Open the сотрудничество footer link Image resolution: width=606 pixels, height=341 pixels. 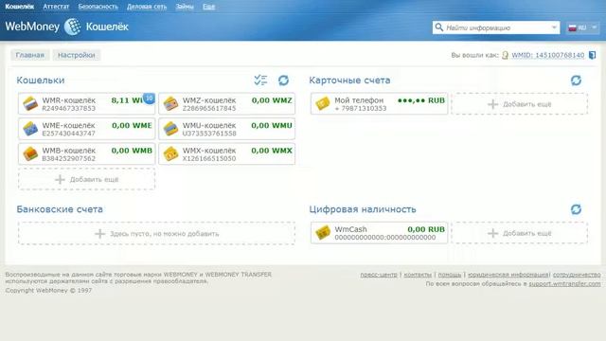pos(577,275)
